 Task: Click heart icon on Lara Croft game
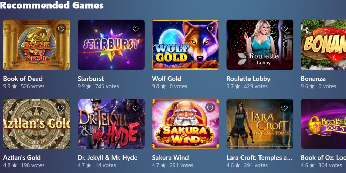tap(284, 108)
